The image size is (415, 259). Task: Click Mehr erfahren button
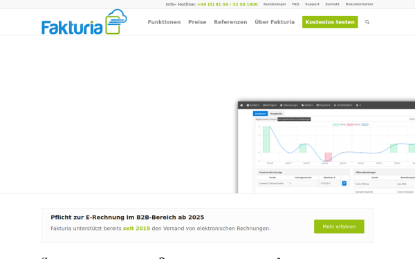pyautogui.click(x=339, y=227)
